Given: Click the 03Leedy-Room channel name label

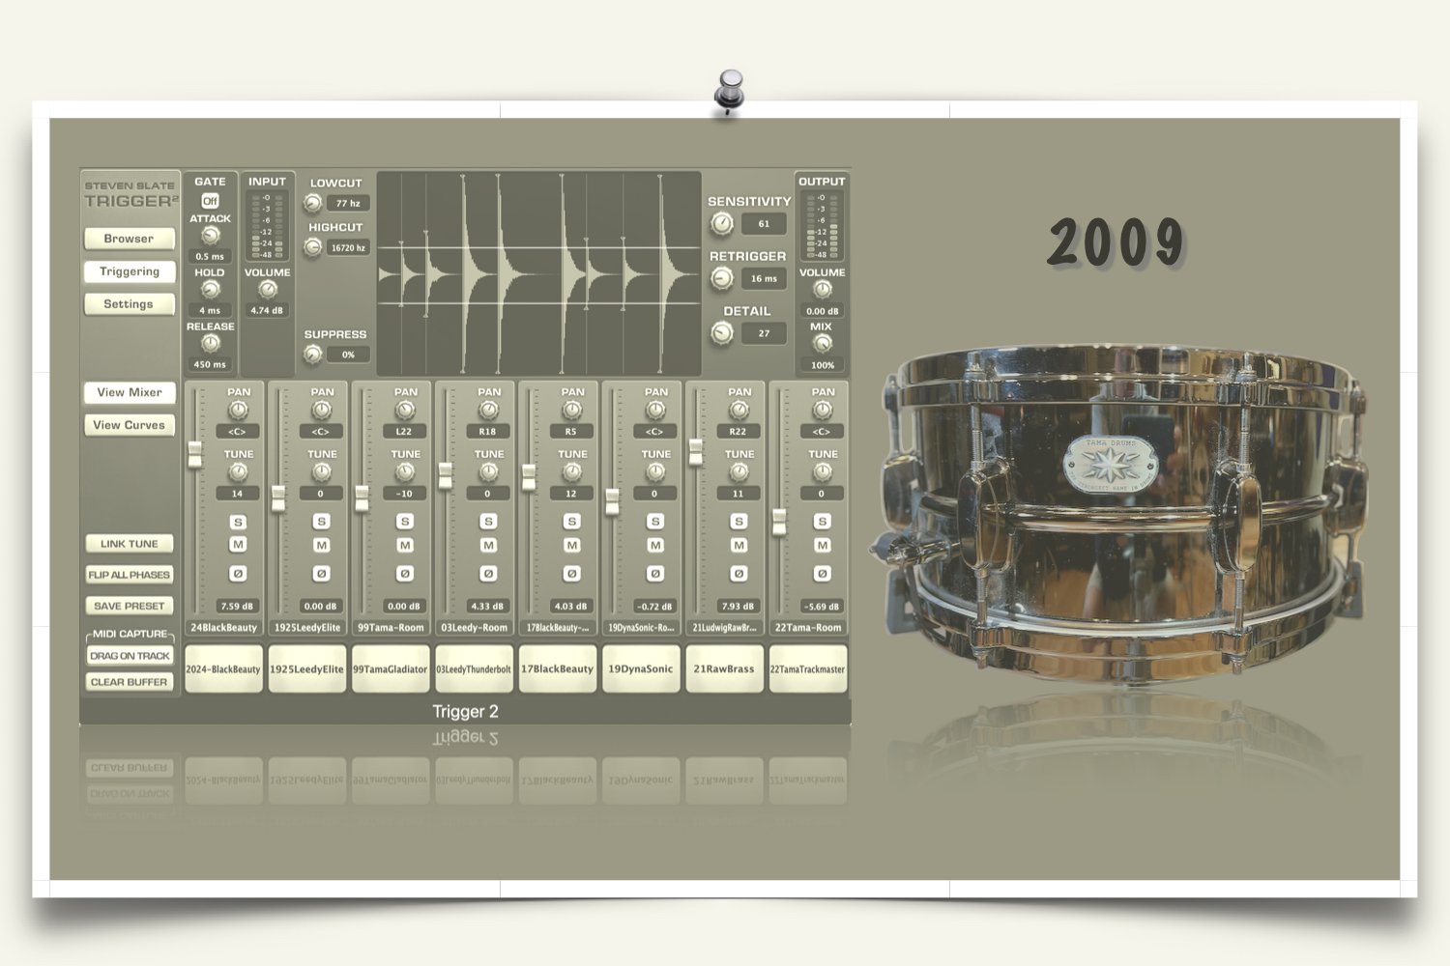Looking at the screenshot, I should 475,628.
